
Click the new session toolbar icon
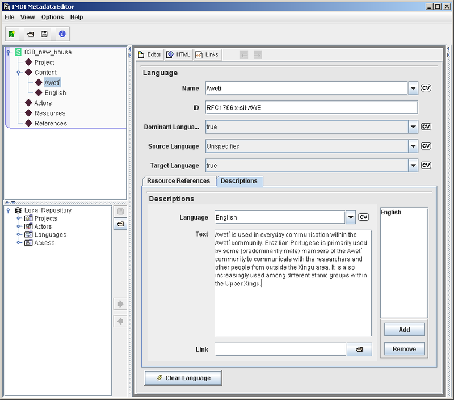coord(12,34)
